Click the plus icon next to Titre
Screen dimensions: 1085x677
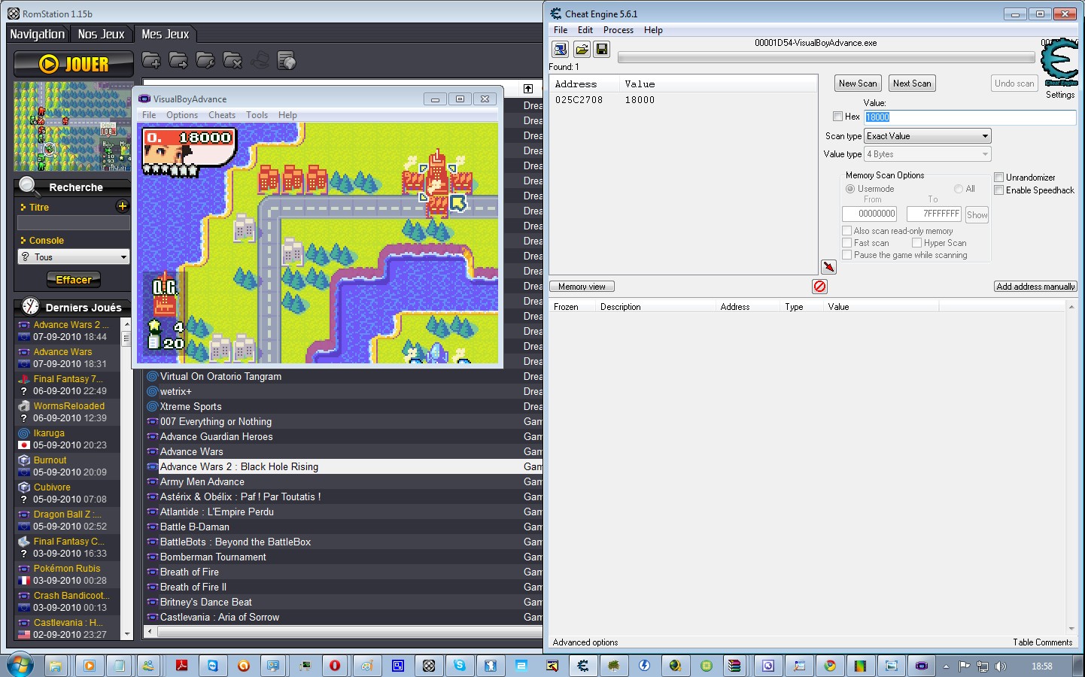(123, 206)
